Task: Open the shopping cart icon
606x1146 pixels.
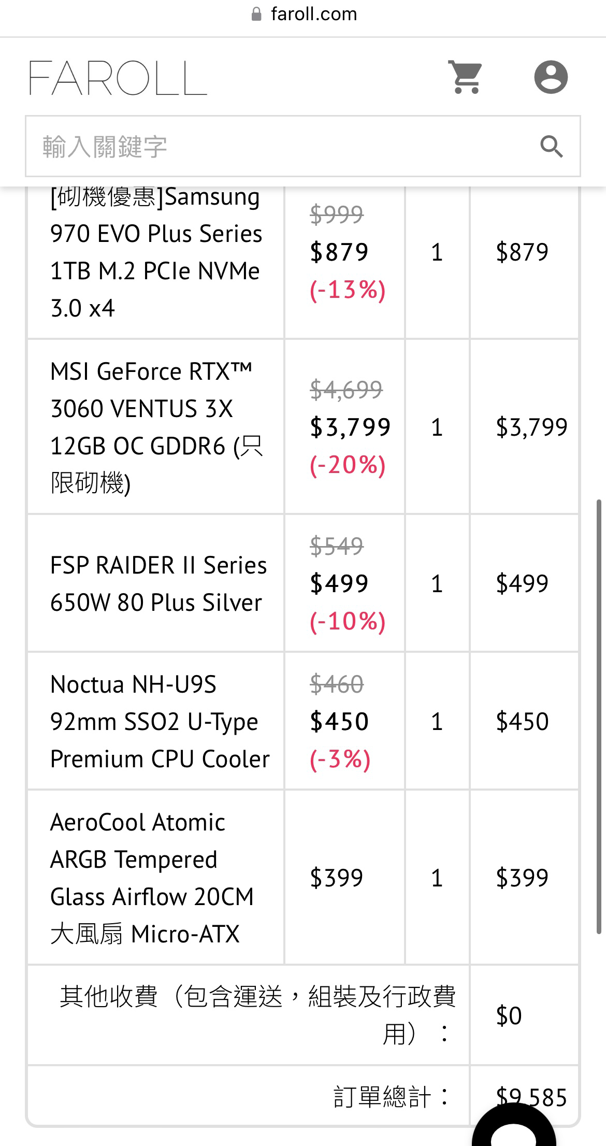Action: click(x=465, y=77)
